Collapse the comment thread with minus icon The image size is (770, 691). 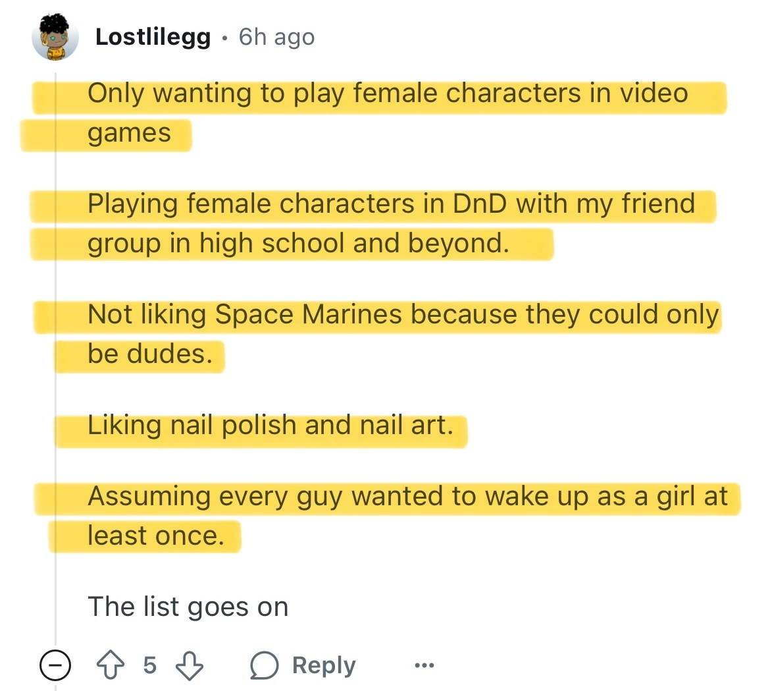[x=55, y=665]
